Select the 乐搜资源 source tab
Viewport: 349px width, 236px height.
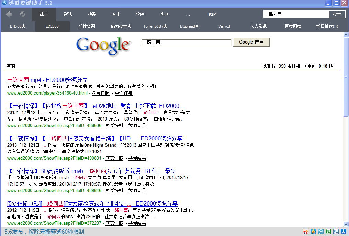point(87,26)
